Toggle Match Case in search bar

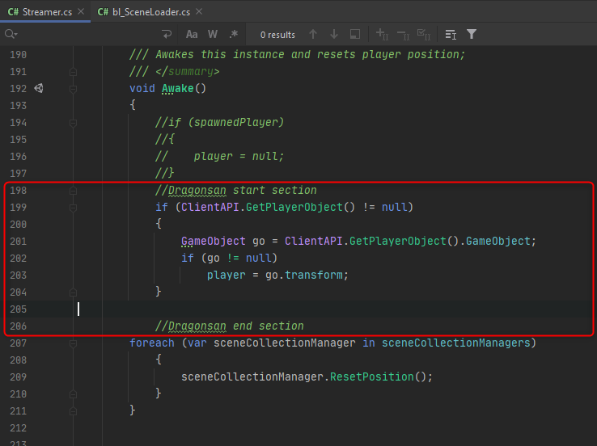(192, 35)
